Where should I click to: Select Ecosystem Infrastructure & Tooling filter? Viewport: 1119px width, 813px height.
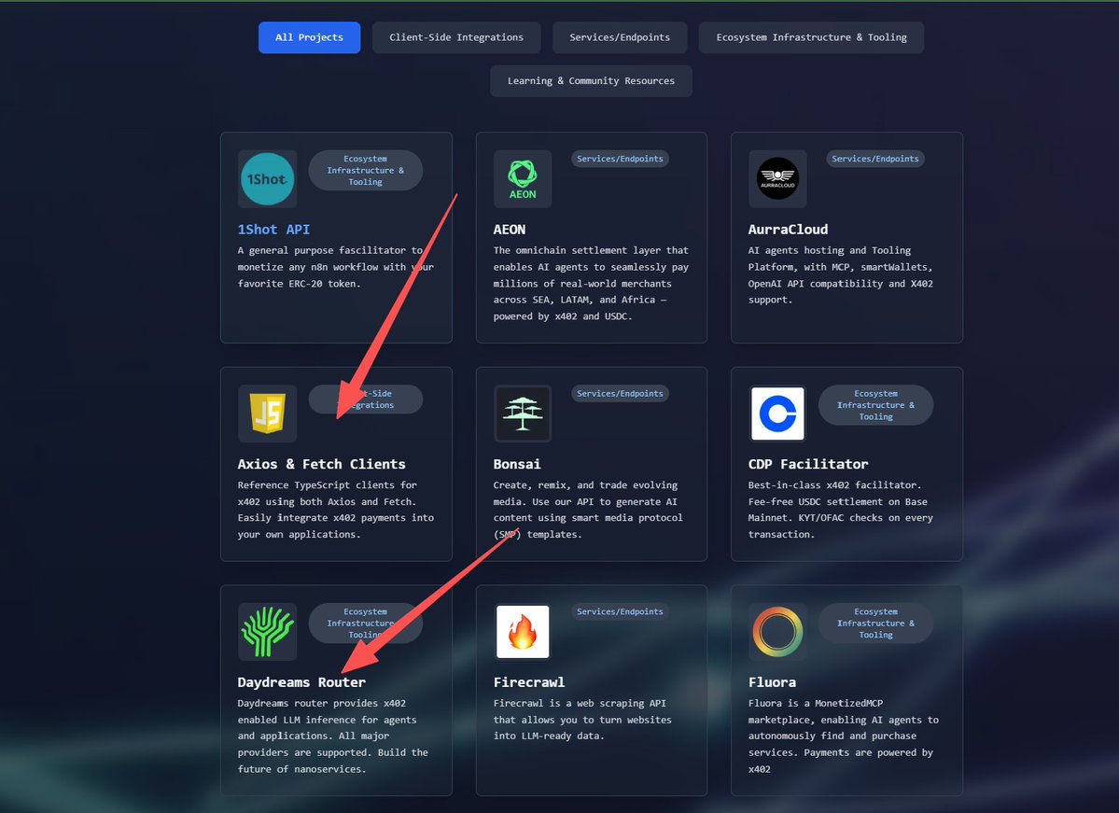(x=810, y=37)
